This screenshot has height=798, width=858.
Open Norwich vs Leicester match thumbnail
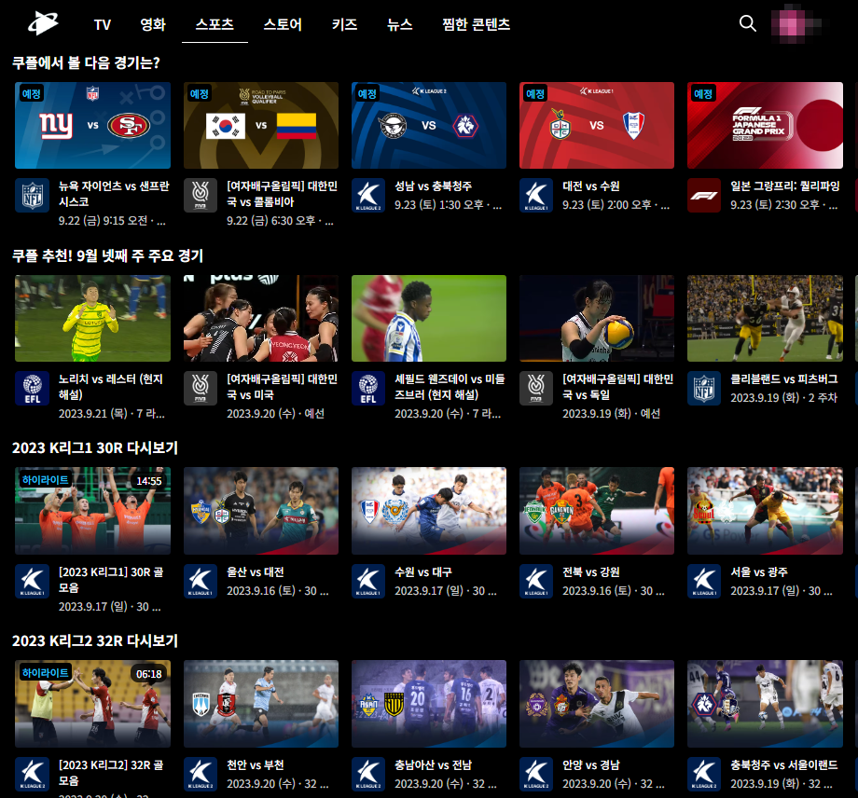(x=92, y=318)
